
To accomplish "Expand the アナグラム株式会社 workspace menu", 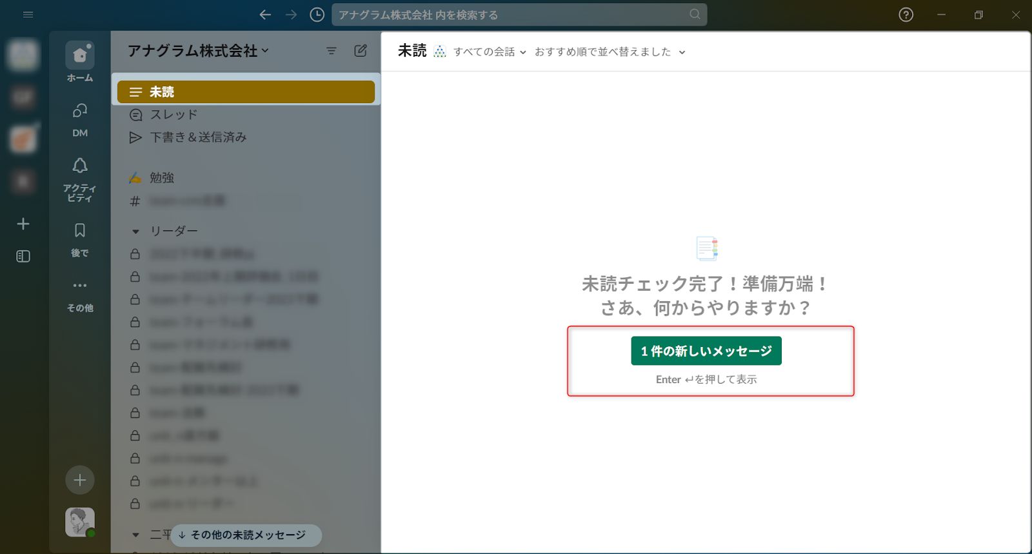I will point(198,51).
